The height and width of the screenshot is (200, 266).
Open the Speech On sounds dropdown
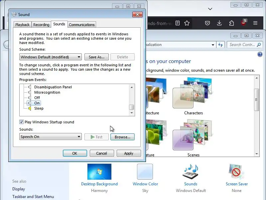click(51, 137)
